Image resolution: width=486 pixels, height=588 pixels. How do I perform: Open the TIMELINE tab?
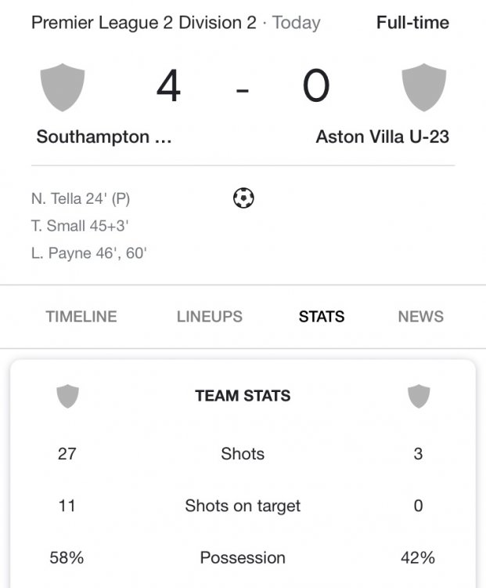point(81,317)
